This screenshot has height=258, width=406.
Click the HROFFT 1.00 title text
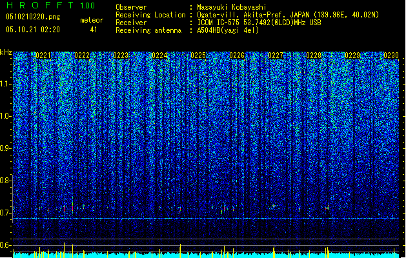click(x=50, y=5)
